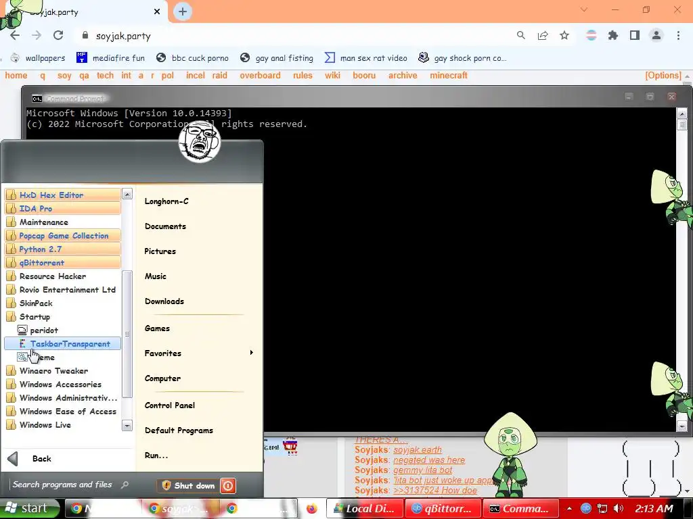Open Firefox from the taskbar
The width and height of the screenshot is (693, 519).
coord(311,508)
